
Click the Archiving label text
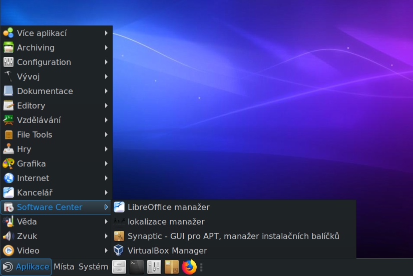(36, 47)
